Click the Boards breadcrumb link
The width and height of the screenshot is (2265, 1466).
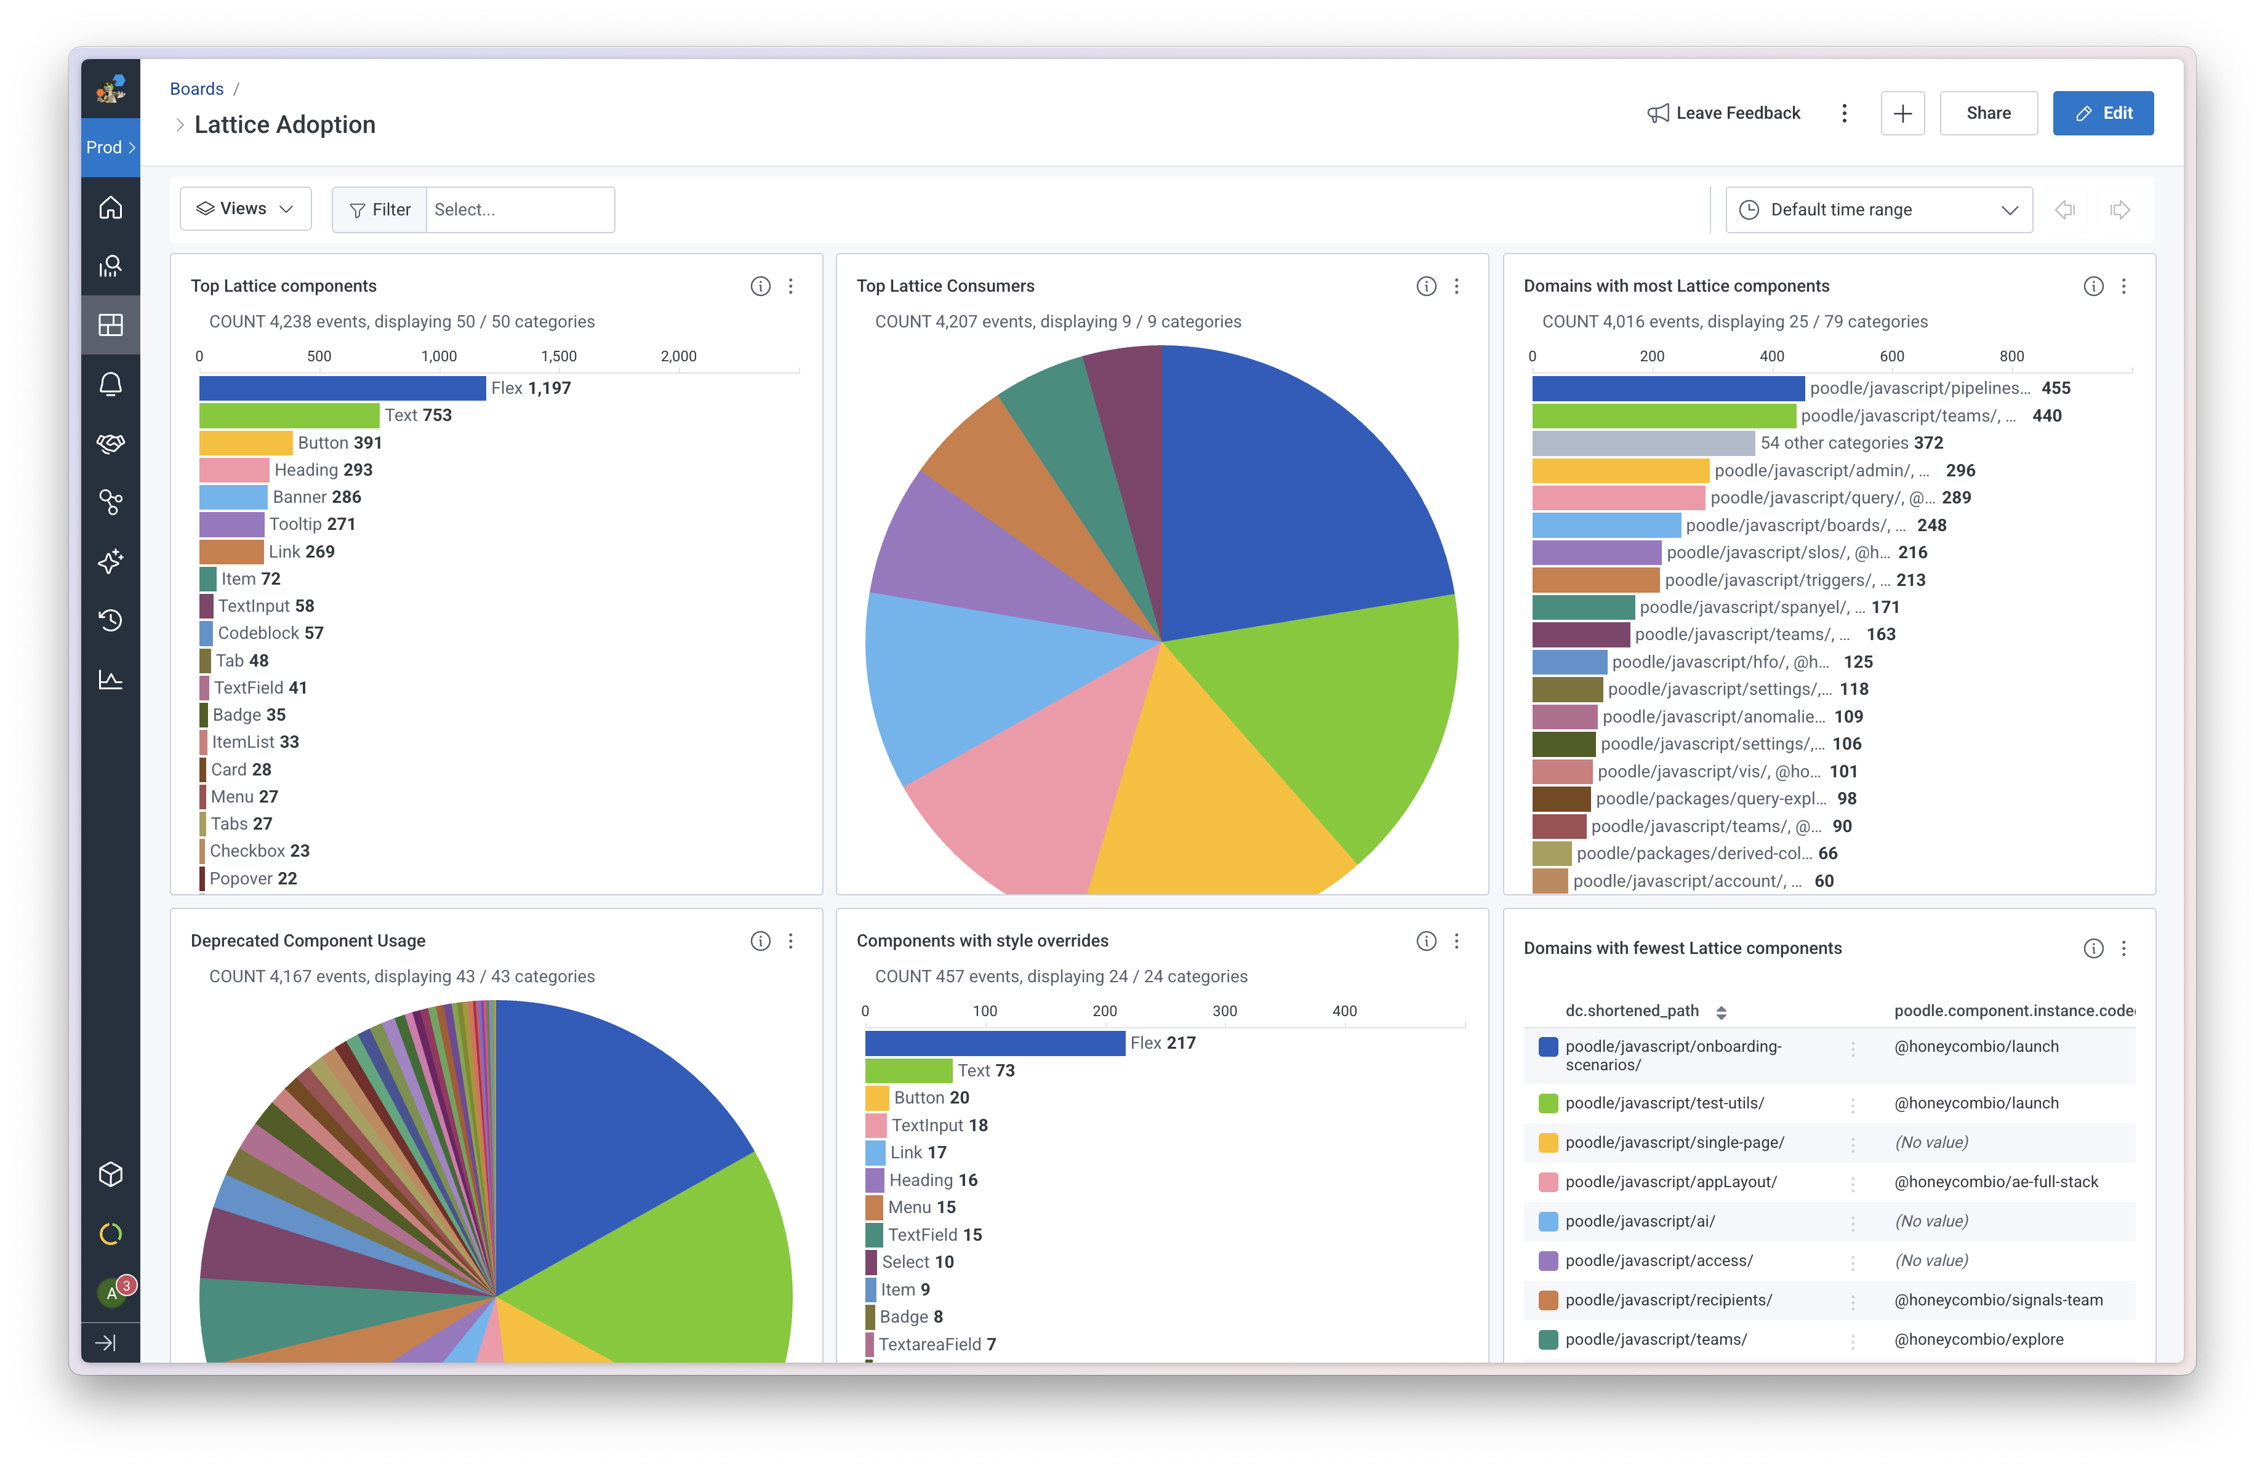point(197,89)
